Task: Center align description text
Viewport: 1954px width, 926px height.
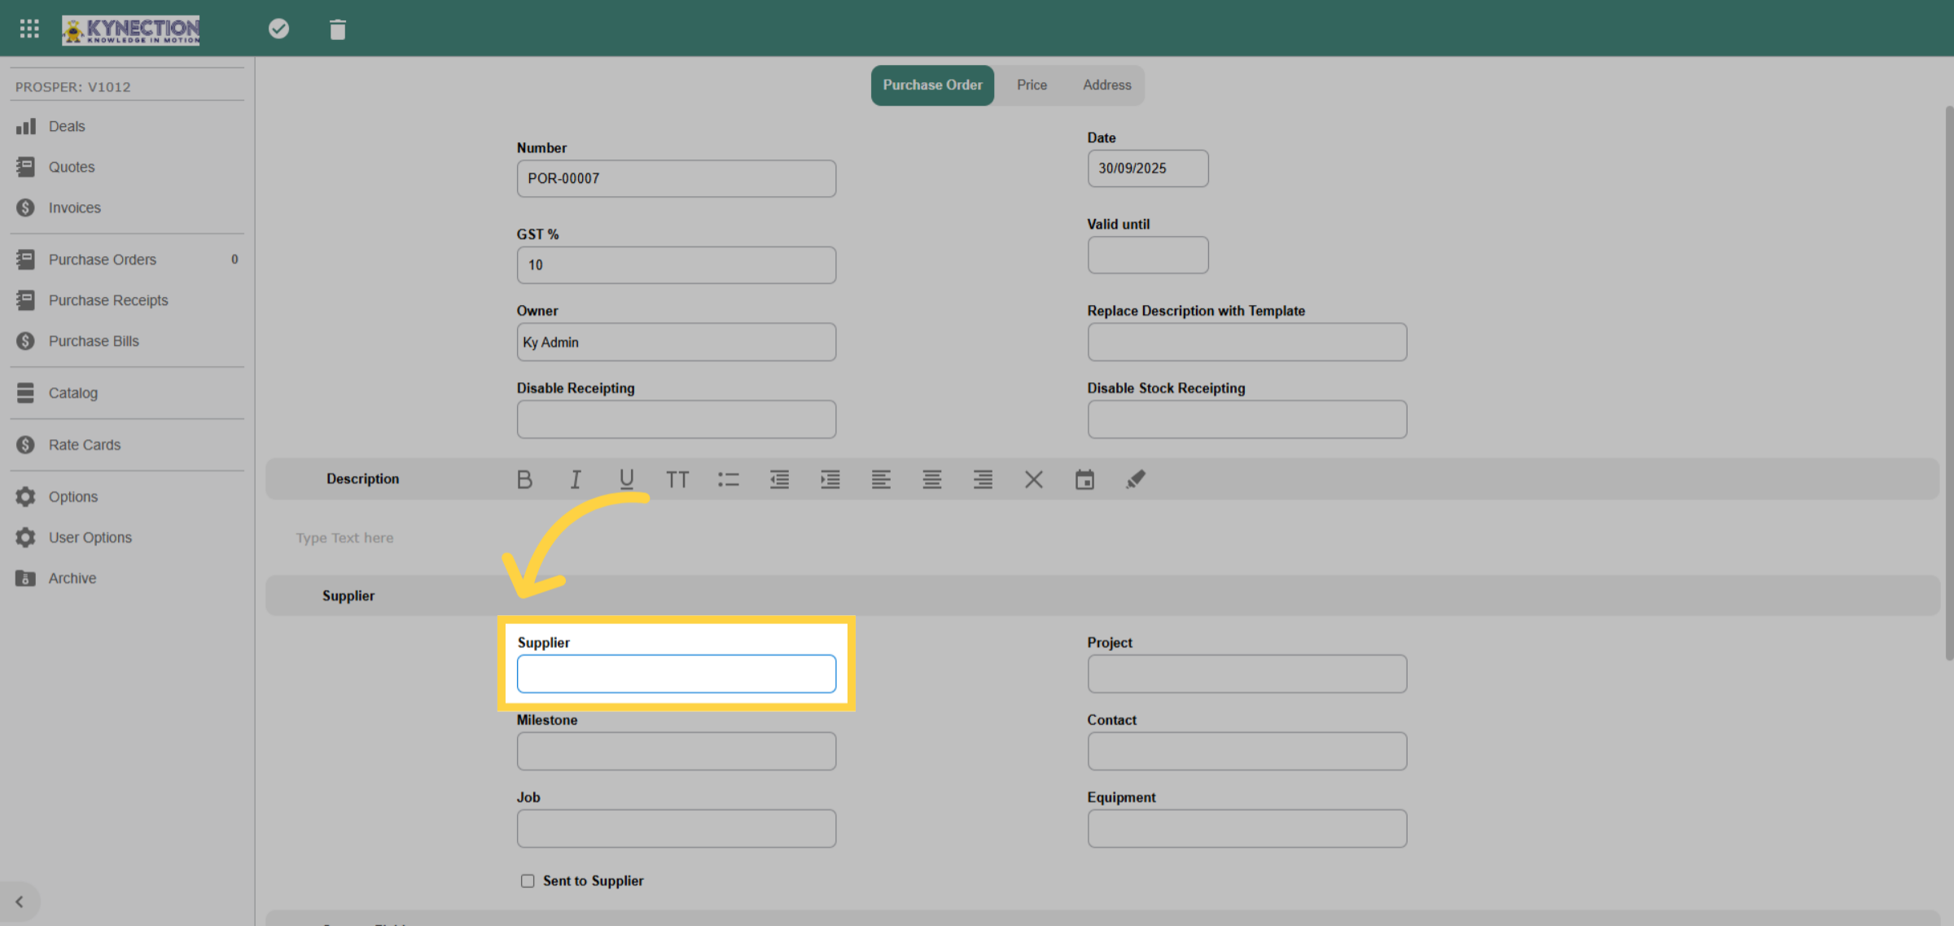Action: (932, 479)
